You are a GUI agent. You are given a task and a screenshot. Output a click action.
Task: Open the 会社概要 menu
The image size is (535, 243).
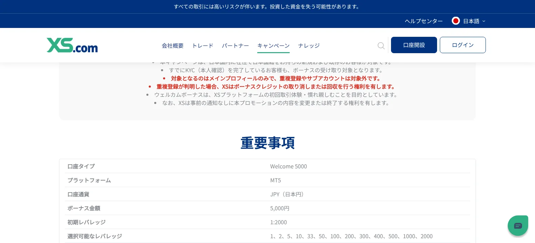pyautogui.click(x=173, y=46)
